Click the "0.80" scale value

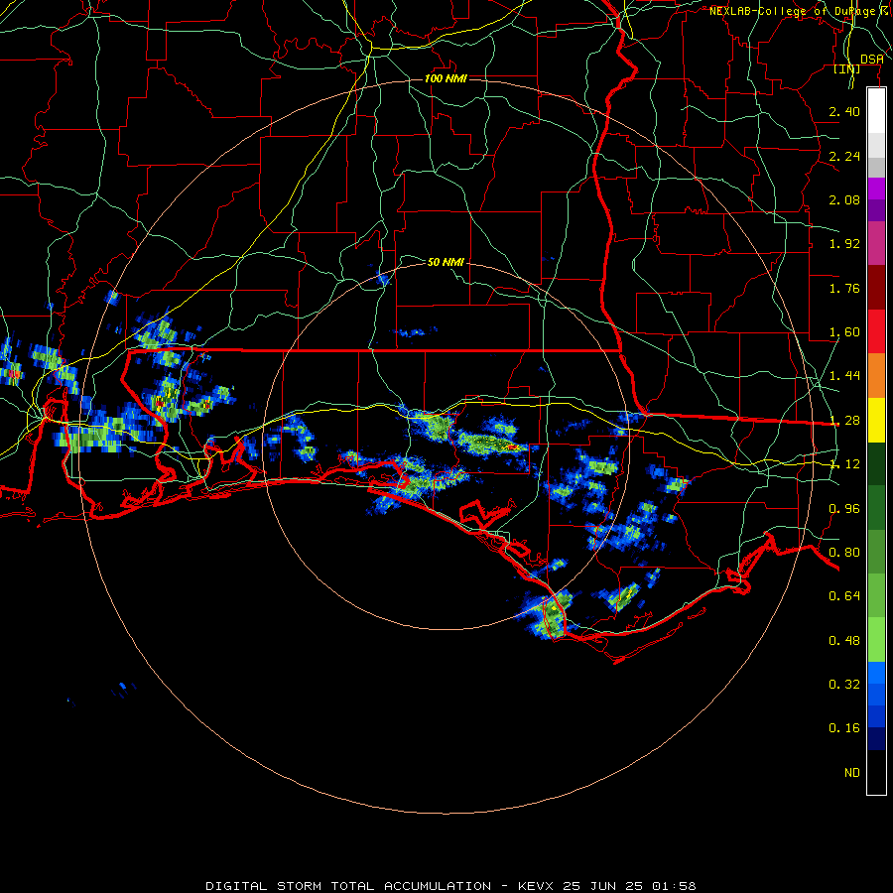(x=844, y=553)
